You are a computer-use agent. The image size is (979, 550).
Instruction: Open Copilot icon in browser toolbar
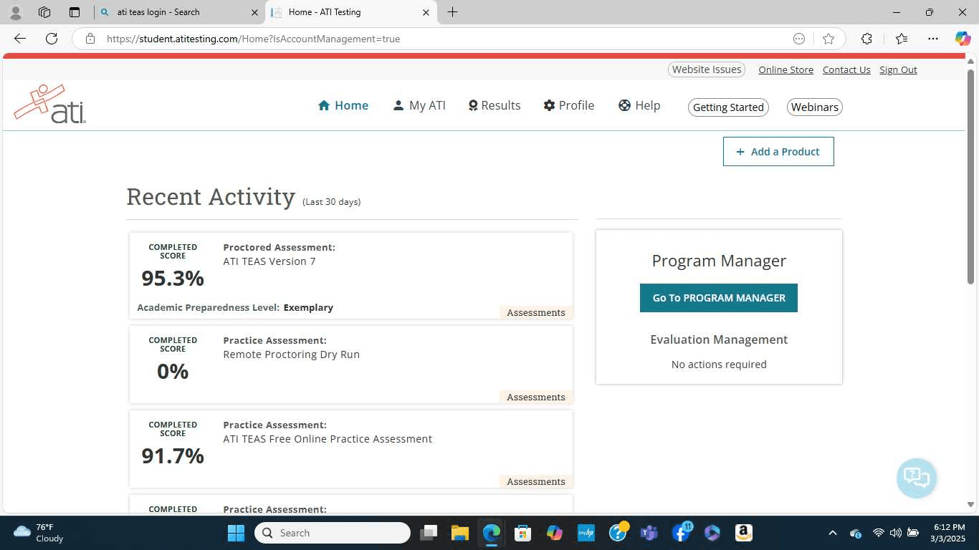pyautogui.click(x=963, y=39)
